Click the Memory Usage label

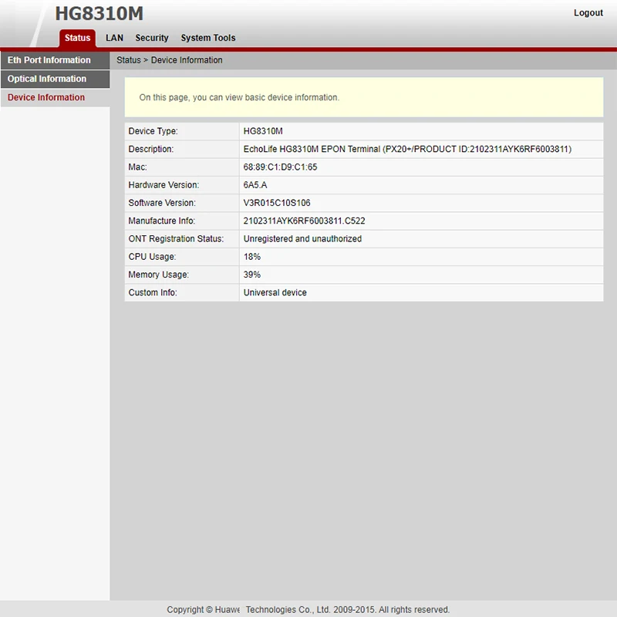pos(159,275)
